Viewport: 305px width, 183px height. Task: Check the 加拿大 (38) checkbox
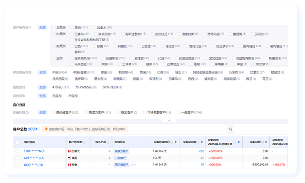94,28
